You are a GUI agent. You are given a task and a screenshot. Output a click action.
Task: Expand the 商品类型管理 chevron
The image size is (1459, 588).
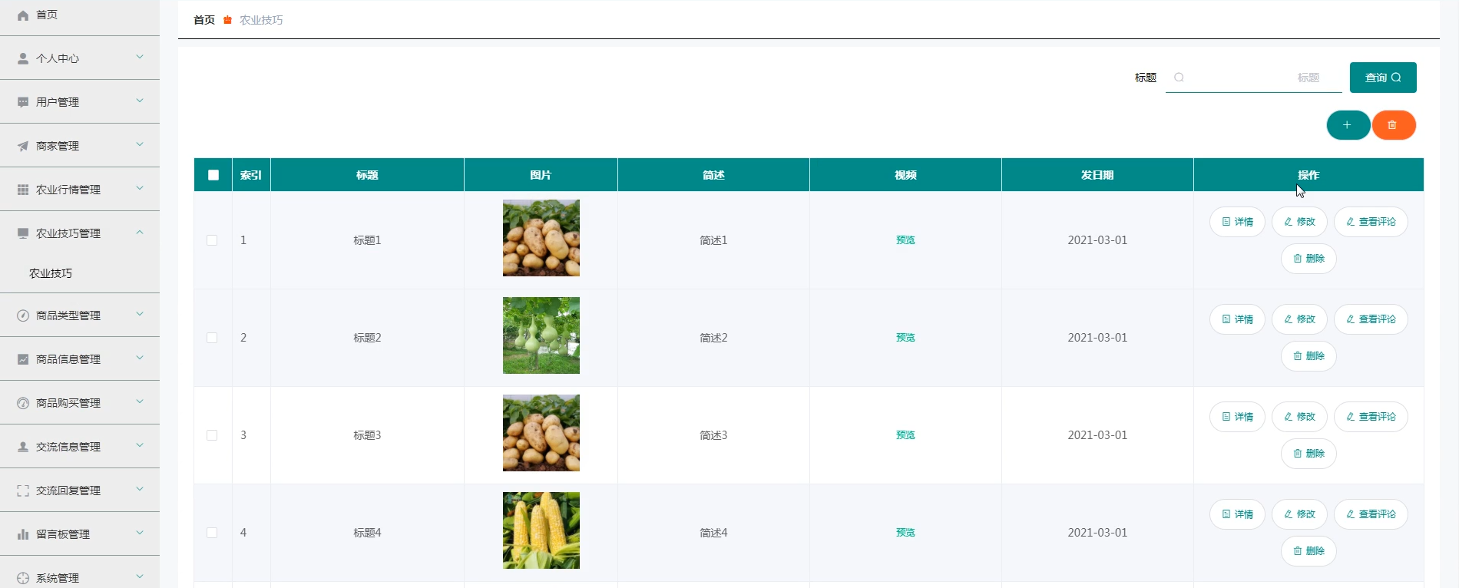[140, 314]
